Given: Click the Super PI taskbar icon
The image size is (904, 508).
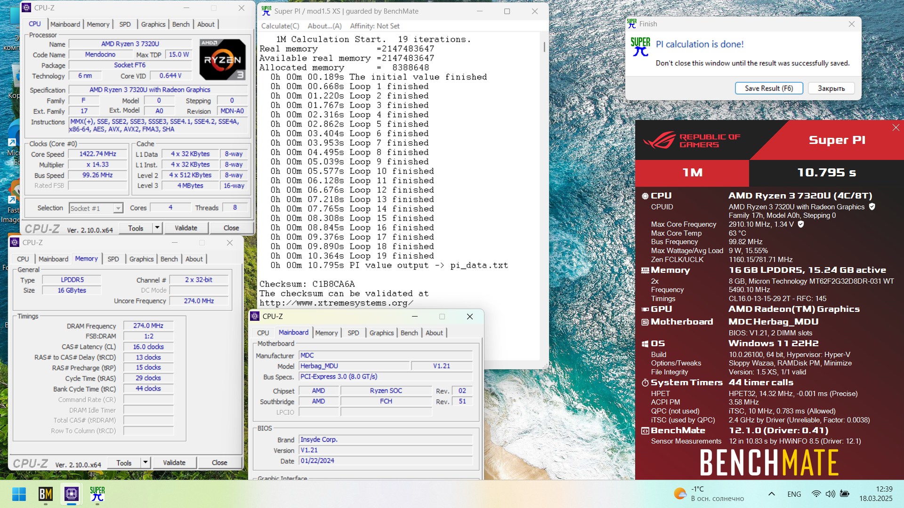Looking at the screenshot, I should [x=97, y=494].
